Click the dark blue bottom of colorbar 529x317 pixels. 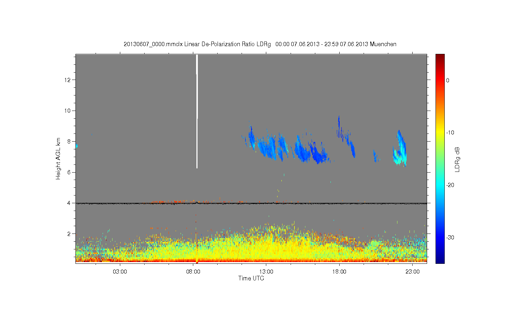coord(440,260)
